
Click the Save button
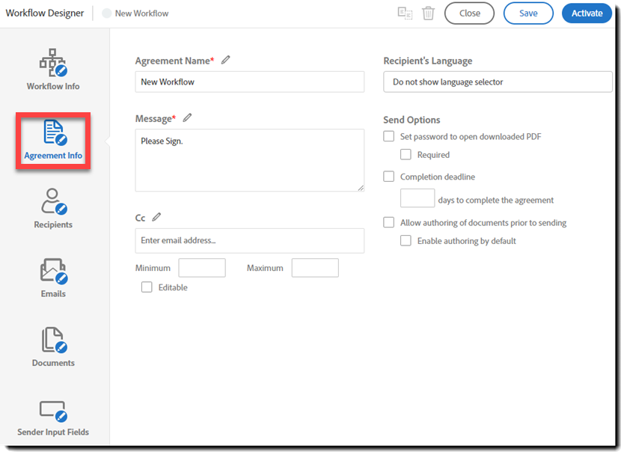point(528,13)
